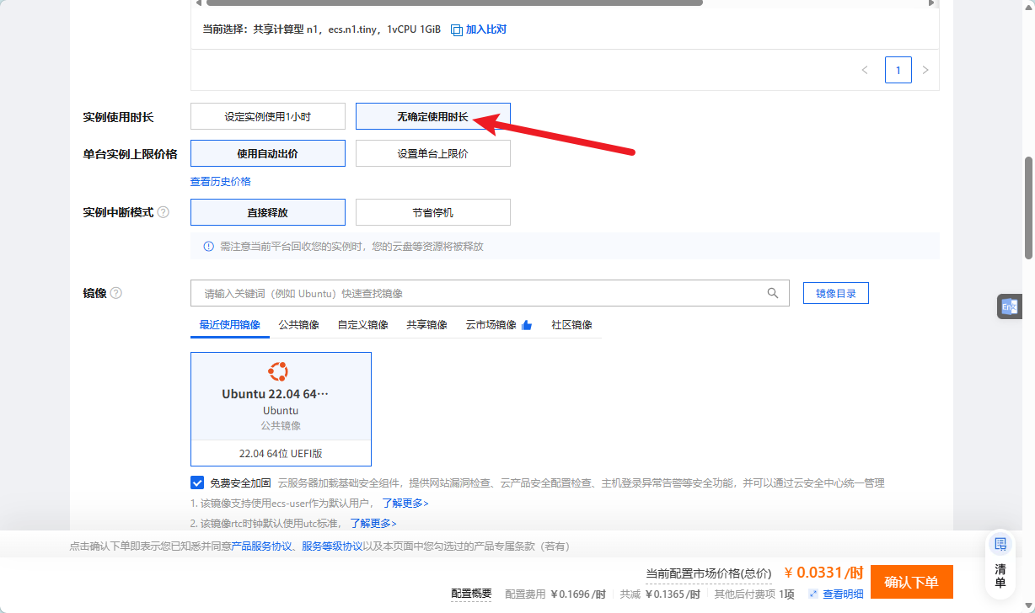Open the 22.04 64位 UEFI版 version selector
Screen dimensions: 1035x613
point(281,453)
